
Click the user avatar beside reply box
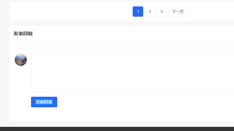click(x=21, y=60)
